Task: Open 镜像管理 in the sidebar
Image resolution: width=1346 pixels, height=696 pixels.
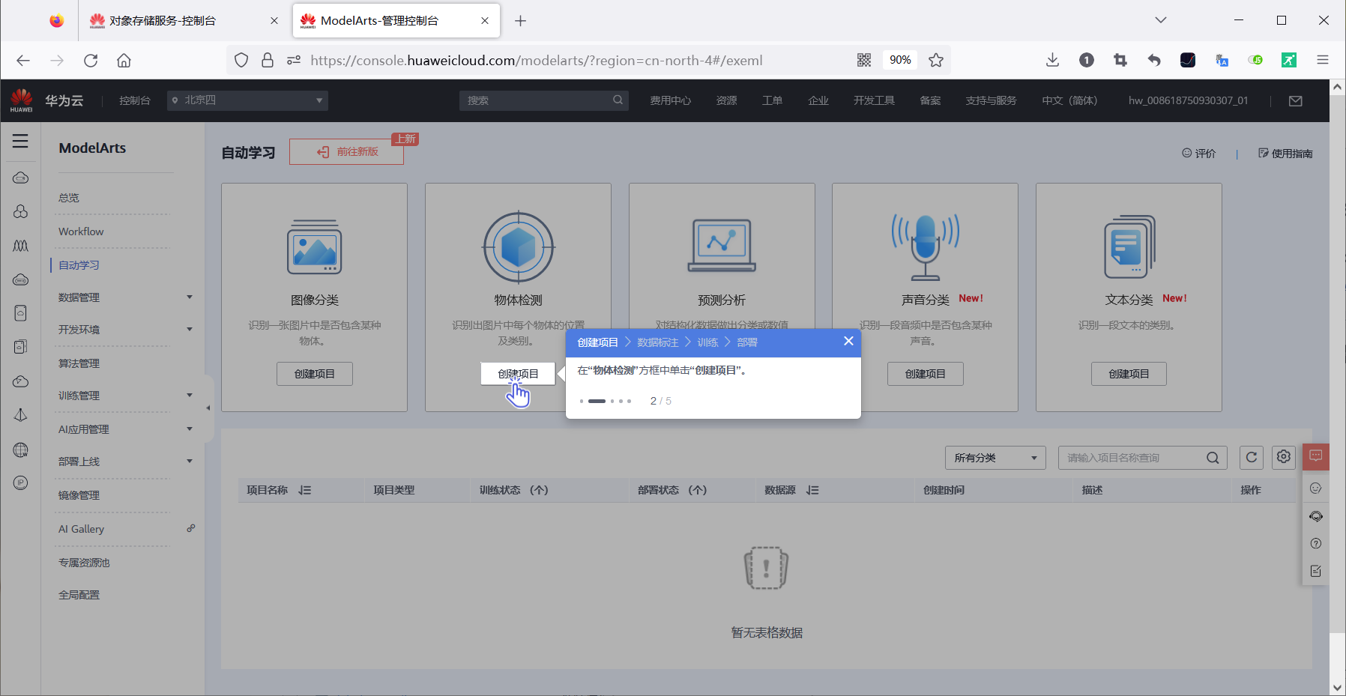Action: (x=79, y=495)
